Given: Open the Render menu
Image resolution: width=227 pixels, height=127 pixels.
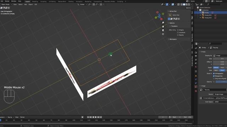Looking at the screenshot, I should click(7, 1).
